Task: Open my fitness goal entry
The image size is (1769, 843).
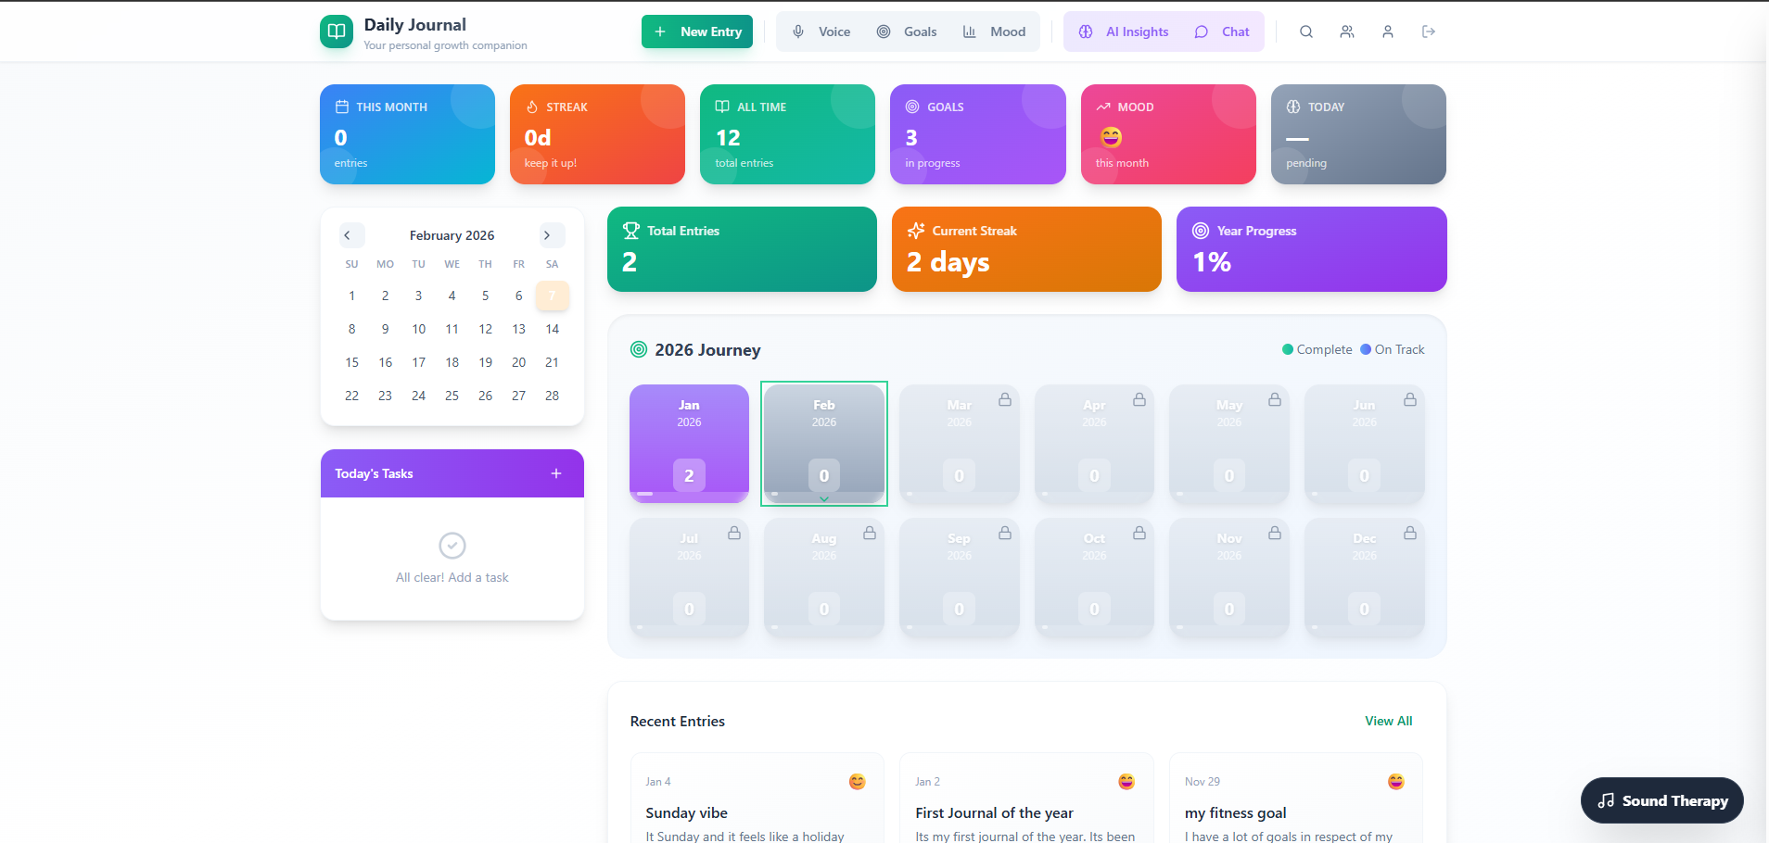Action: 1296,799
